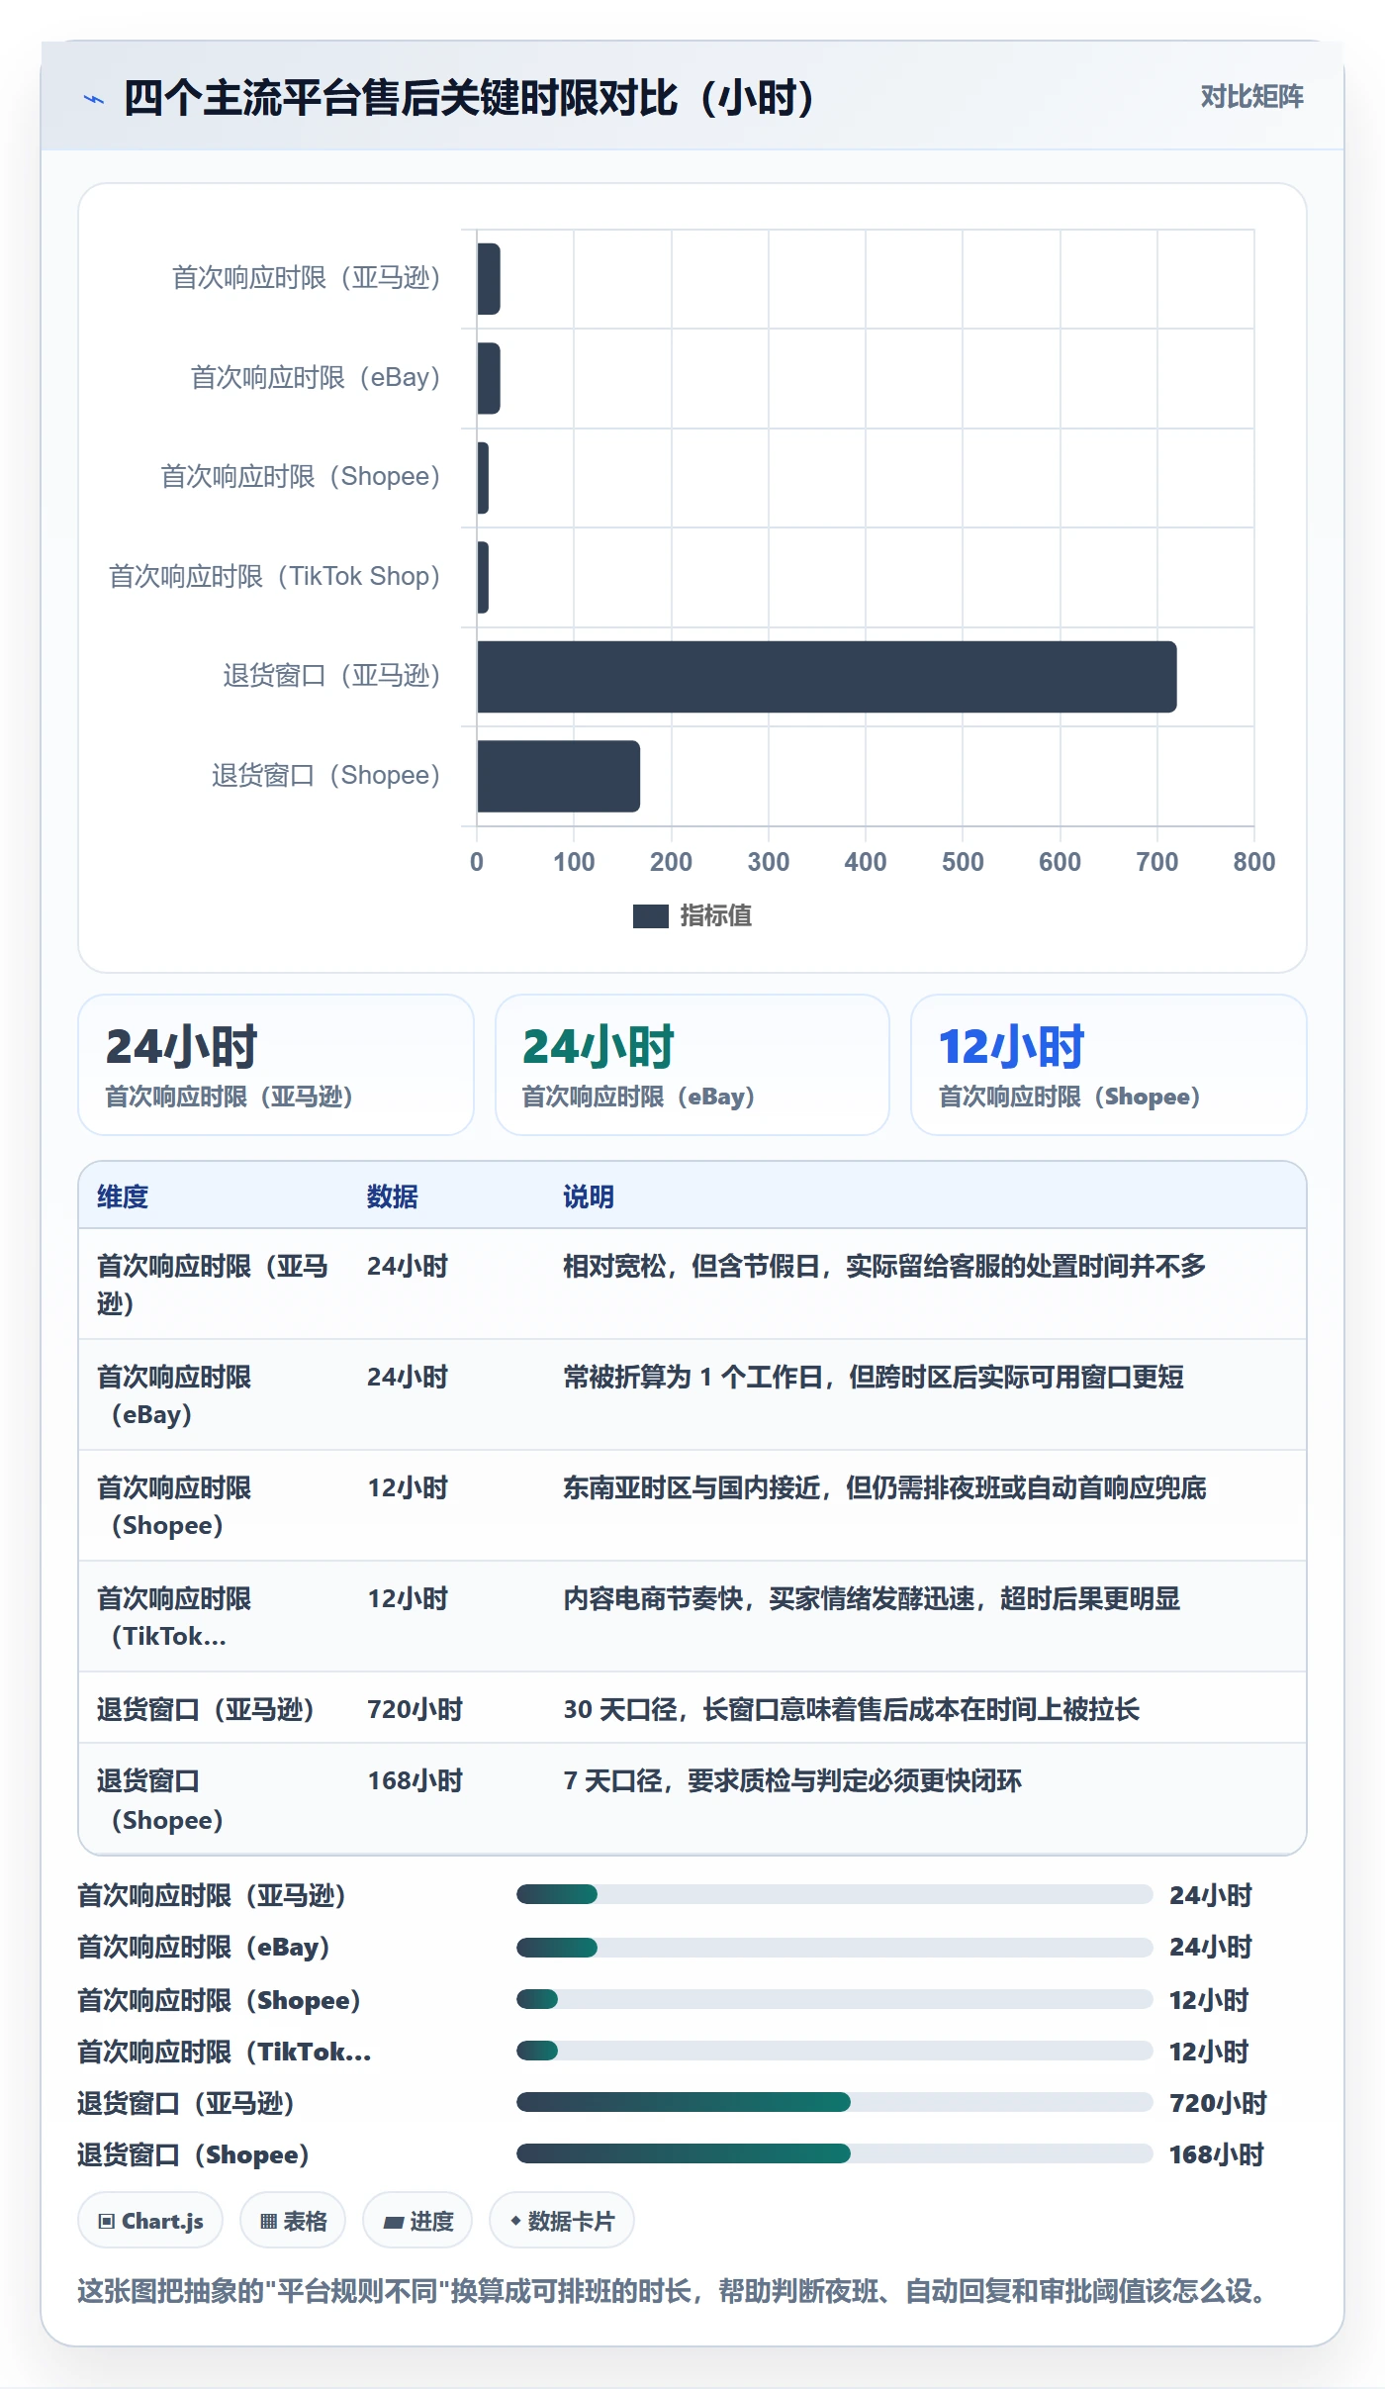This screenshot has height=2389, width=1385.
Task: Open the 12小时 首次响应时限（Shopee）stat card
Action: tap(1109, 1065)
